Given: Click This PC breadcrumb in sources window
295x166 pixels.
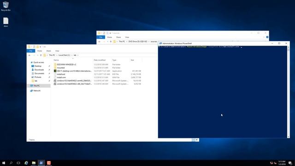Looking at the screenshot, I should coord(122,41).
